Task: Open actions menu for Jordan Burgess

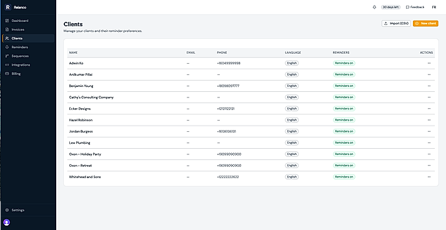Action: [x=429, y=131]
